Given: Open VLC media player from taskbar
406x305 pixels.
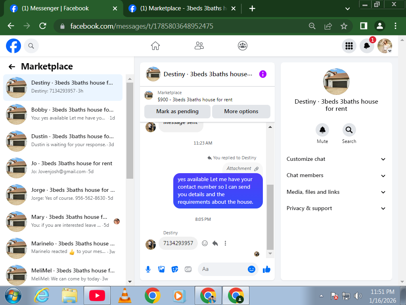Looking at the screenshot, I should tap(124, 295).
